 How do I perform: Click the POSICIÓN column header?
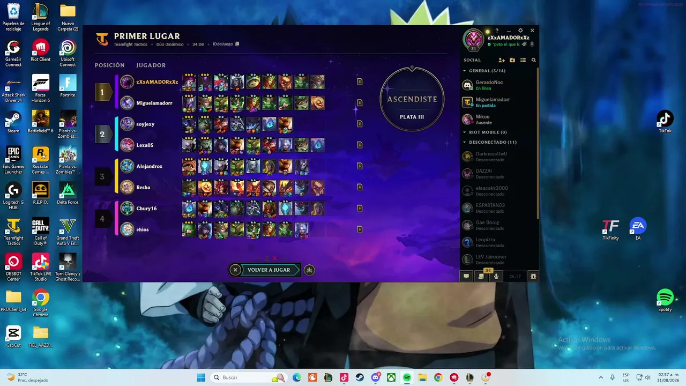click(x=109, y=65)
